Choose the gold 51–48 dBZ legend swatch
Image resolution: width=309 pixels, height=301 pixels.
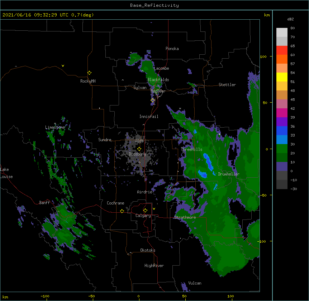(x=282, y=86)
